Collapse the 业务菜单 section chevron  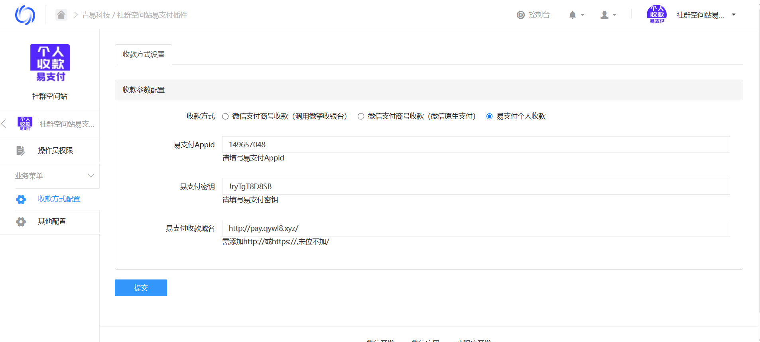click(x=91, y=176)
